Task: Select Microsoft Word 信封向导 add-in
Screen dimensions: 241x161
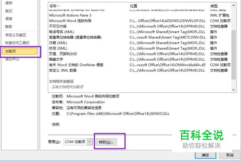Action: coord(139,21)
